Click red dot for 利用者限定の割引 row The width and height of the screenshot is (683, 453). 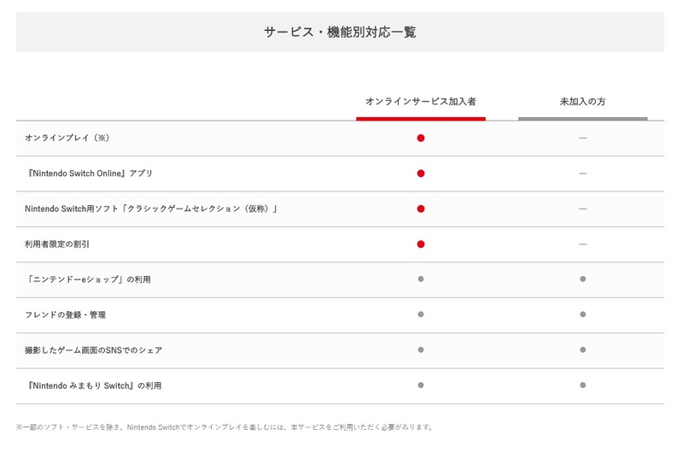click(421, 244)
